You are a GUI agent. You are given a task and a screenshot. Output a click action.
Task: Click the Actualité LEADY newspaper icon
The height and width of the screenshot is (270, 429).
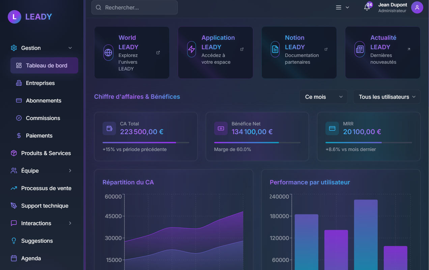(x=360, y=49)
